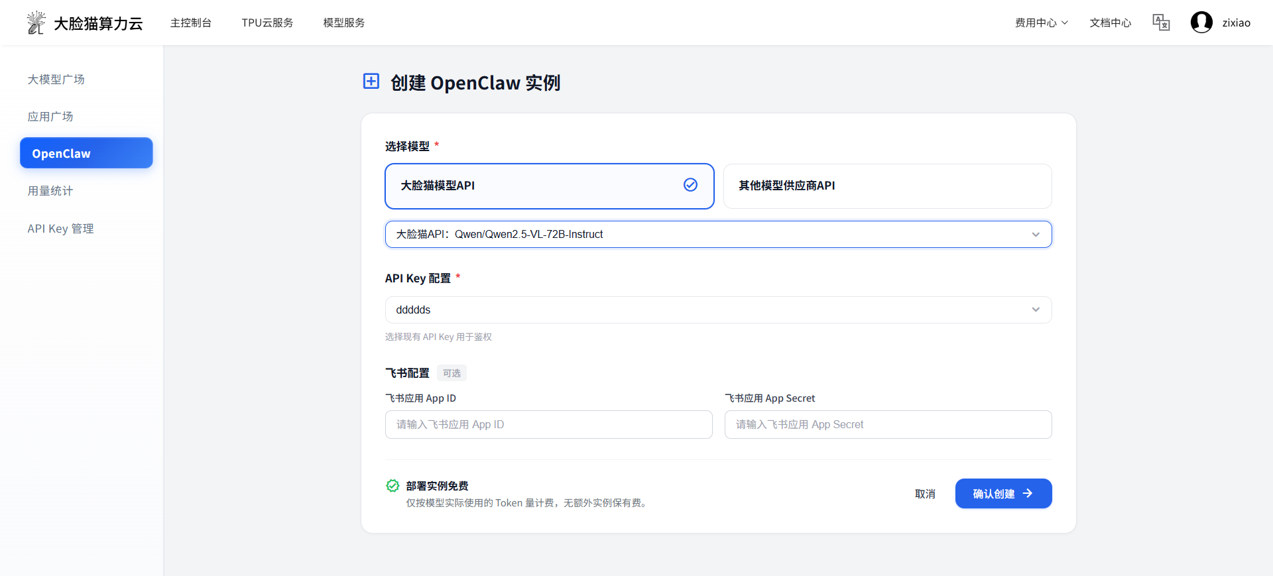Click the 飞书应用 App ID input field
The width and height of the screenshot is (1273, 576).
tap(548, 425)
